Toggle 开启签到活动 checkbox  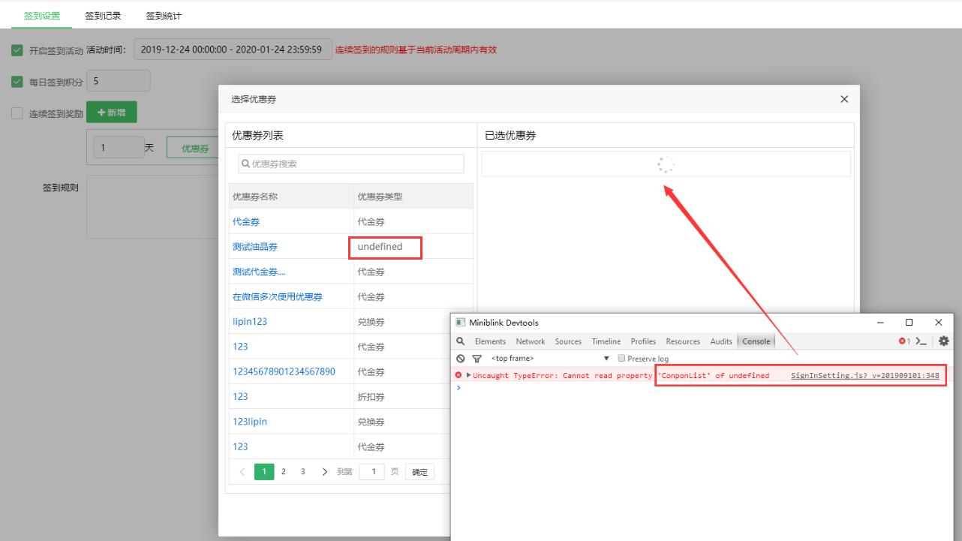[17, 50]
